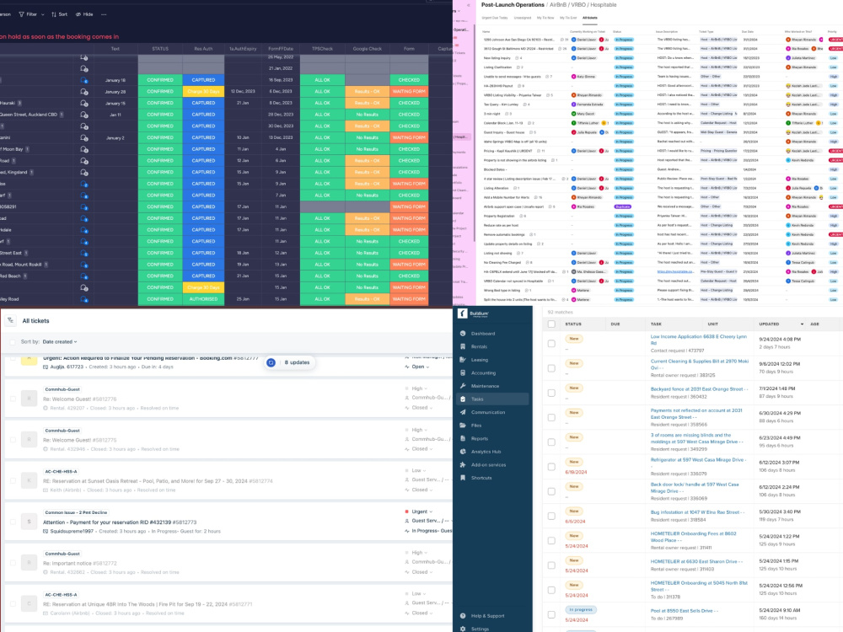The image size is (843, 632).
Task: Click the Hide columns icon in the booking board
Action: 78,14
